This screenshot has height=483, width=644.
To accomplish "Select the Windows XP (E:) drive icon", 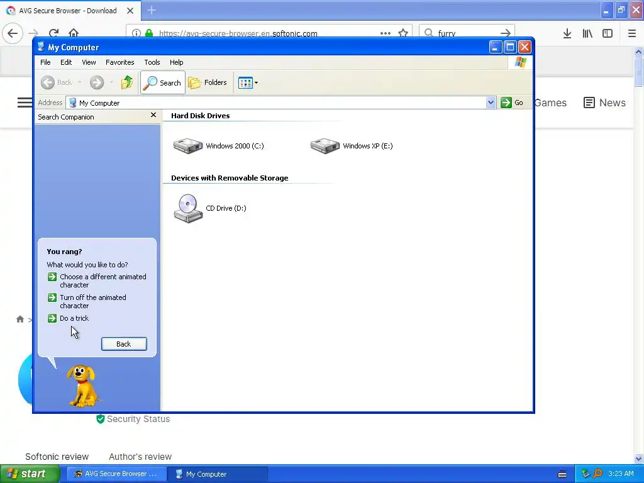I will point(325,146).
